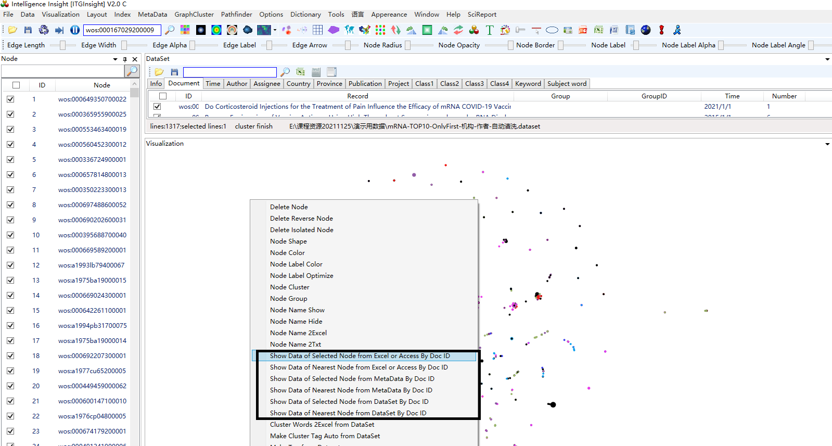The image size is (832, 446).
Task: Click the Edge Length slider handle
Action: click(62, 45)
